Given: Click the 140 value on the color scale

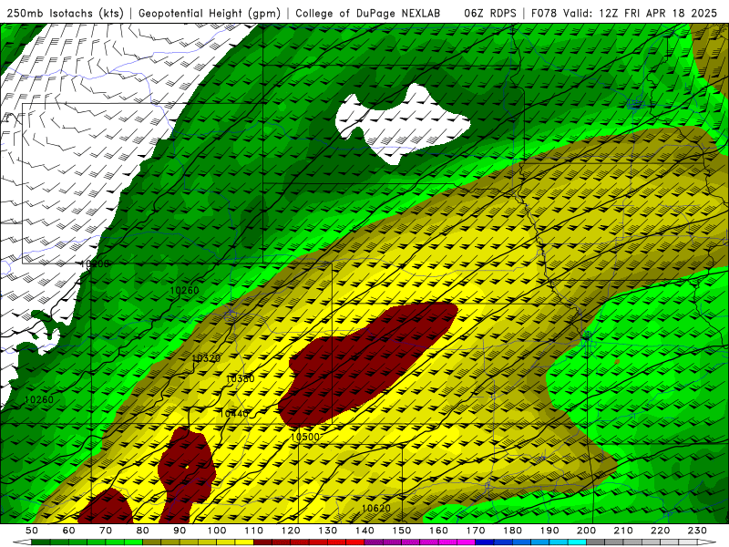Looking at the screenshot, I should click(364, 531).
